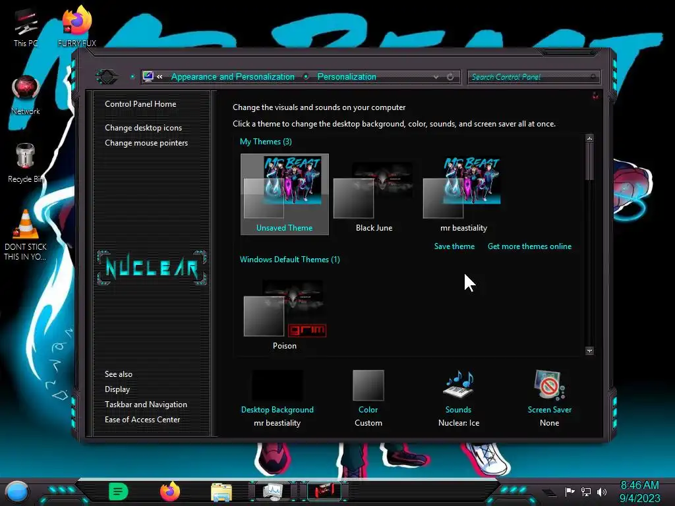The image size is (675, 506).
Task: Click the active Personalization taskbar button
Action: (x=324, y=492)
